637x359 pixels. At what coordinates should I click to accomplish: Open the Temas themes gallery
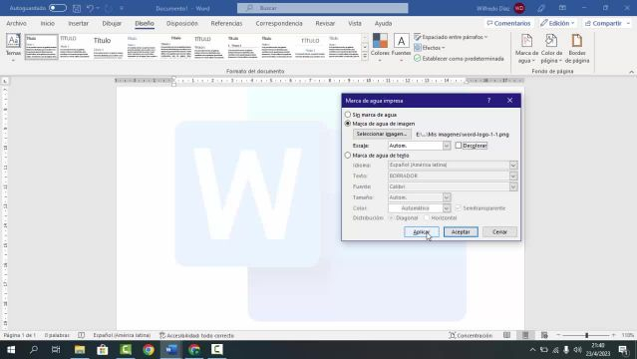point(13,48)
